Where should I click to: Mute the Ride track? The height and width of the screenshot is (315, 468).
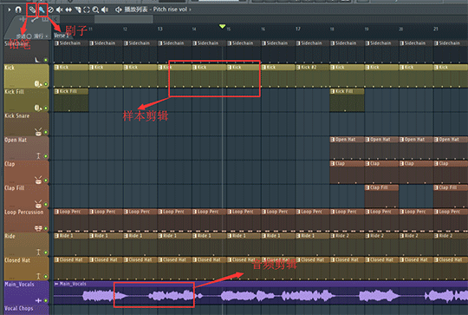46,253
